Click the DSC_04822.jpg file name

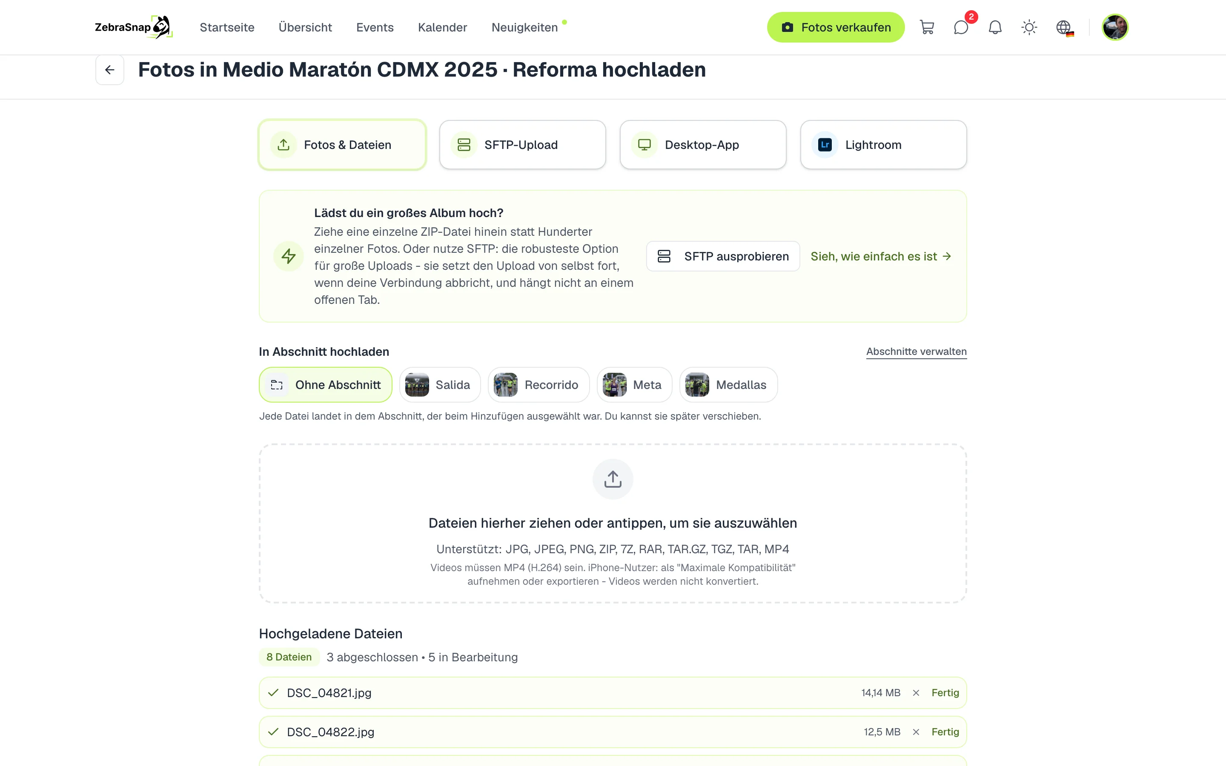pos(330,732)
